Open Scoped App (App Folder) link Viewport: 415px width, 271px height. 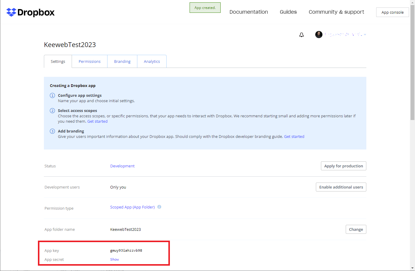click(133, 207)
